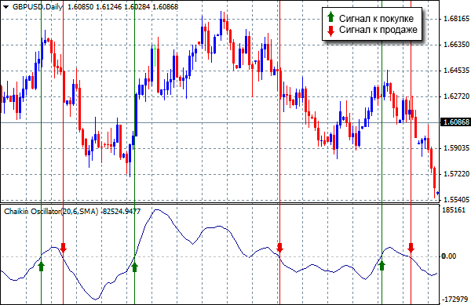Click the Chaikin Oscillator(20,6,SMA) indicator label
This screenshot has width=471, height=305.
pos(51,212)
